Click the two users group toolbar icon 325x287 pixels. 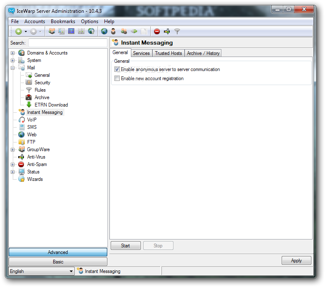[124, 31]
